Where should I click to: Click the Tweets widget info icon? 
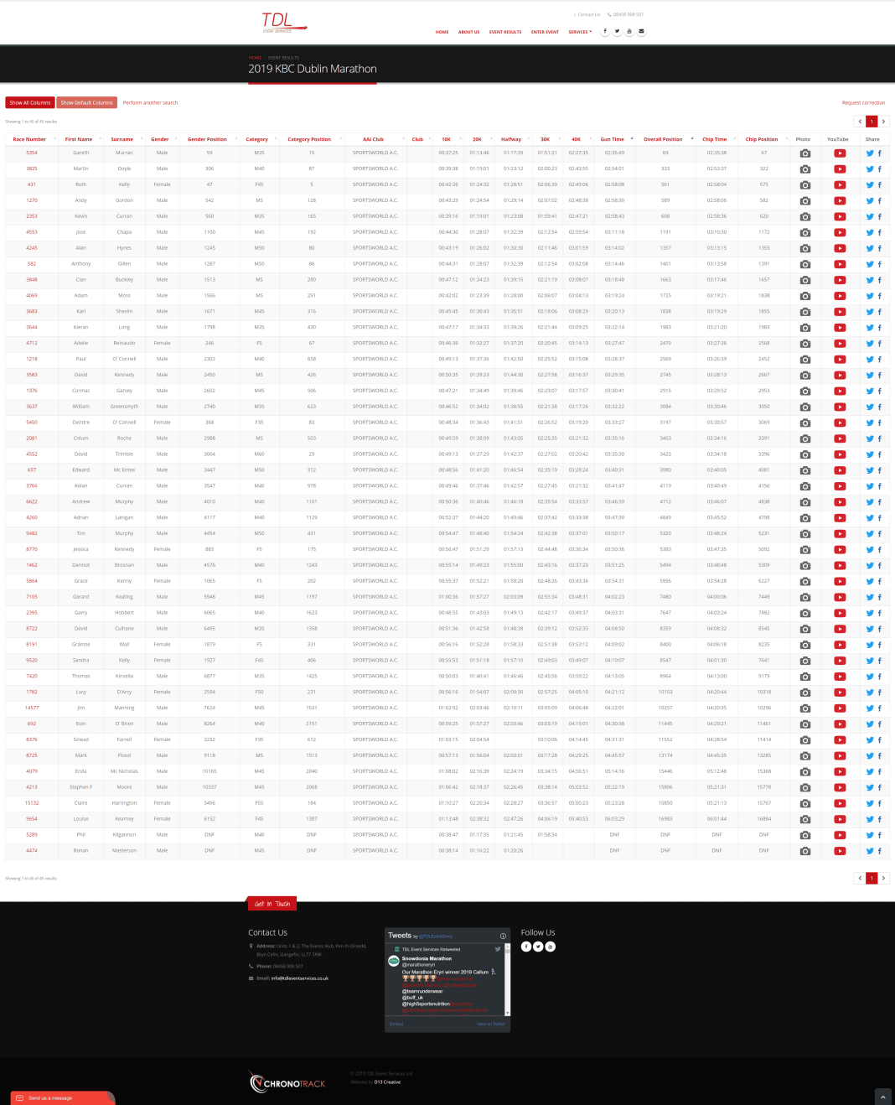(503, 936)
